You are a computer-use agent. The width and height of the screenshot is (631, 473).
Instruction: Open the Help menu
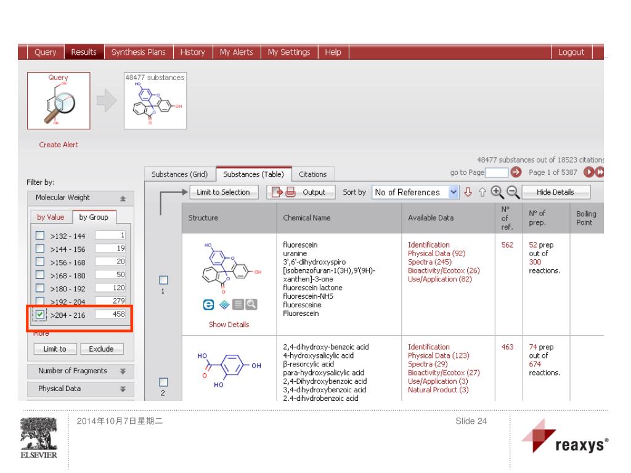(333, 52)
